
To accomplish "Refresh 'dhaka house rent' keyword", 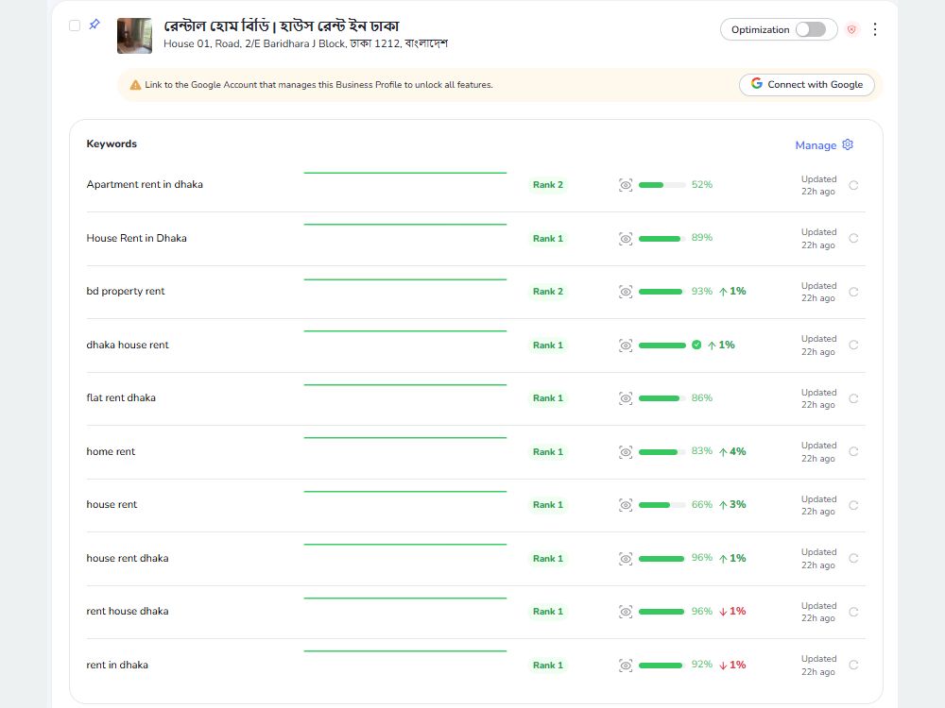I will point(853,345).
